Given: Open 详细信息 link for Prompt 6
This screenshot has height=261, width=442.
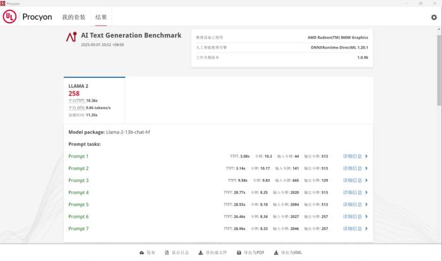Looking at the screenshot, I should point(352,217).
